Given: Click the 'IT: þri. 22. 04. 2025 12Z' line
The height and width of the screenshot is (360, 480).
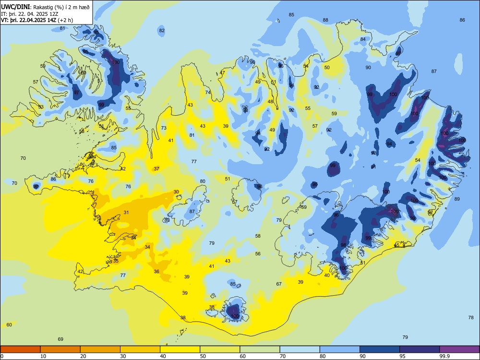Looking at the screenshot, I should [30, 14].
